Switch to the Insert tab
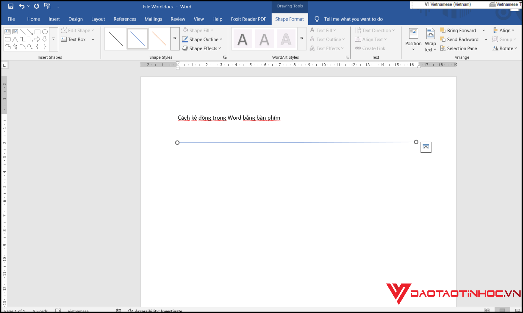Screen dimensions: 523x313 (x=54, y=19)
